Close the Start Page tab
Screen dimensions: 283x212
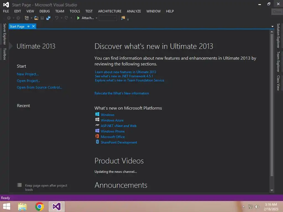tap(33, 26)
